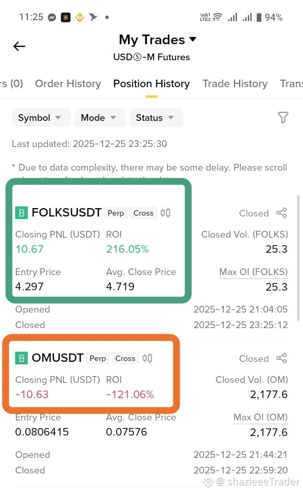Share the OMUSDT closed position
The width and height of the screenshot is (303, 492).
(282, 358)
